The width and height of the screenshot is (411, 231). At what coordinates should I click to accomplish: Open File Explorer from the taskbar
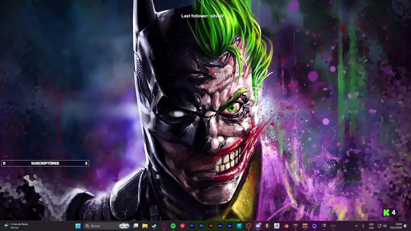coord(145,226)
